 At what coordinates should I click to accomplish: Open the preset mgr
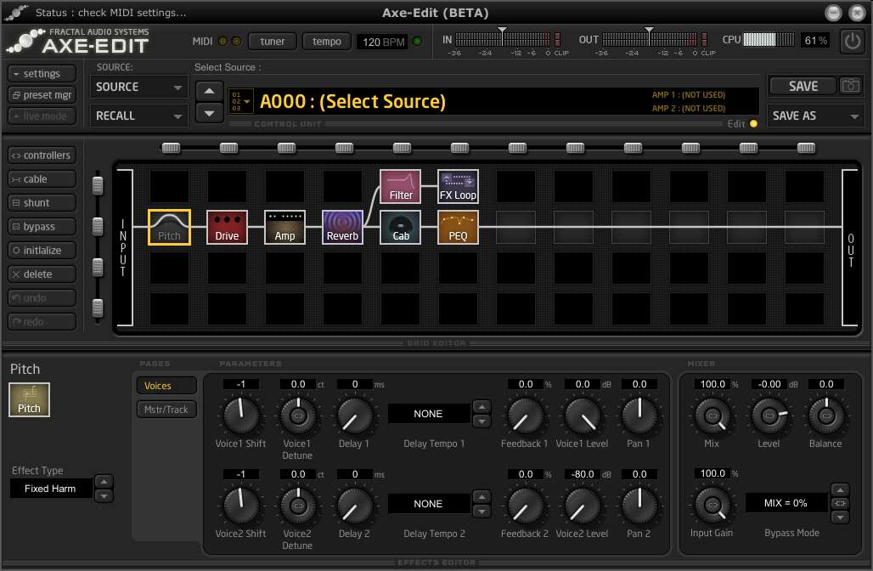click(x=42, y=94)
